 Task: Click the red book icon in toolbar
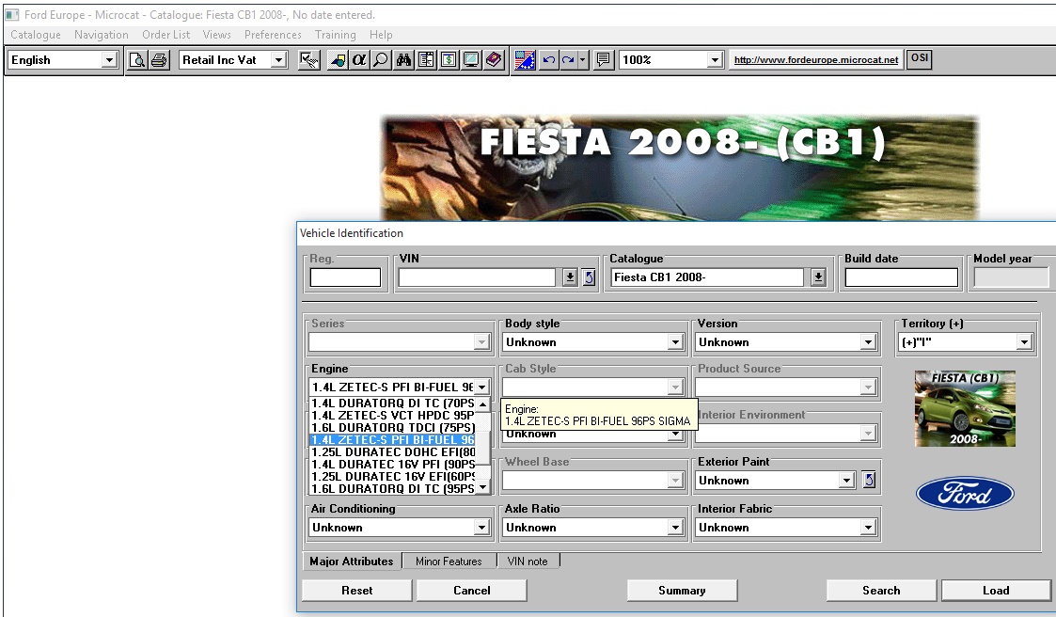click(495, 60)
